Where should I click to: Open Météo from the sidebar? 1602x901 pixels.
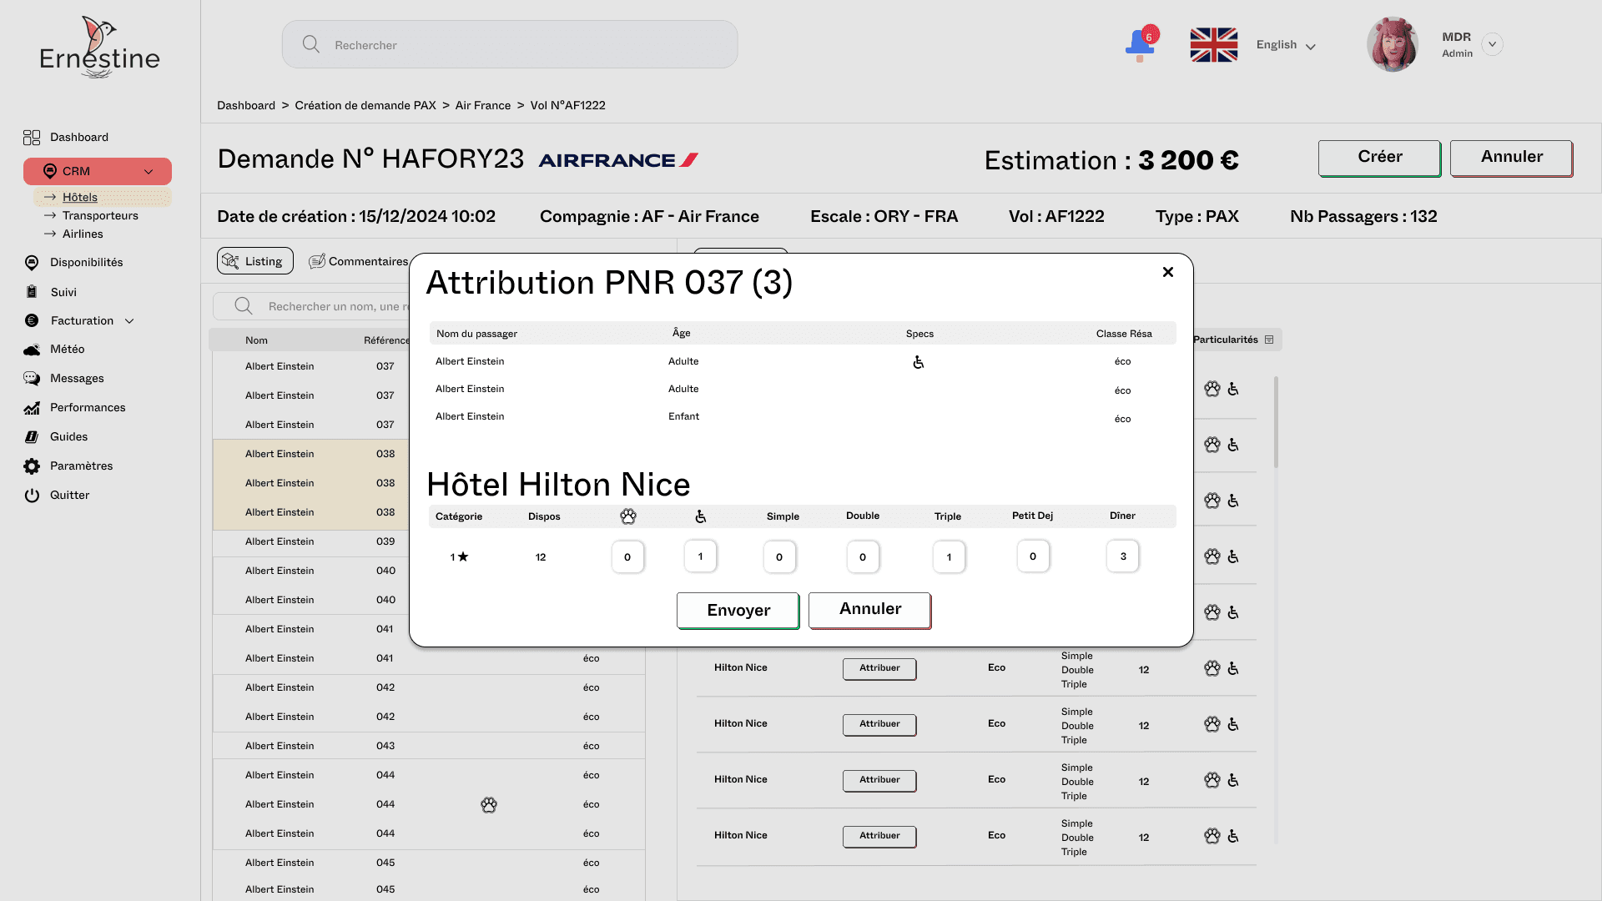click(x=67, y=349)
